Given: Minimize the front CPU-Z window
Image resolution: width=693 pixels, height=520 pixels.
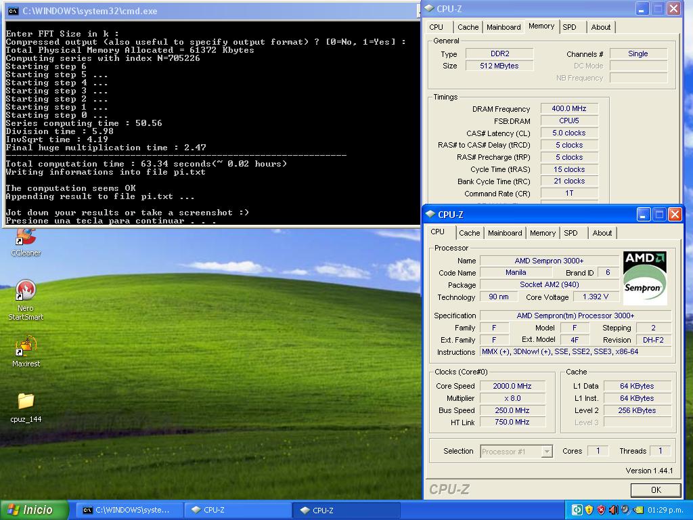Looking at the screenshot, I should (x=644, y=215).
